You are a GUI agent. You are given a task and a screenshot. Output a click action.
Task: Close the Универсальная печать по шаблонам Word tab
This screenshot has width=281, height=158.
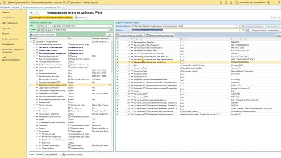(x=63, y=7)
